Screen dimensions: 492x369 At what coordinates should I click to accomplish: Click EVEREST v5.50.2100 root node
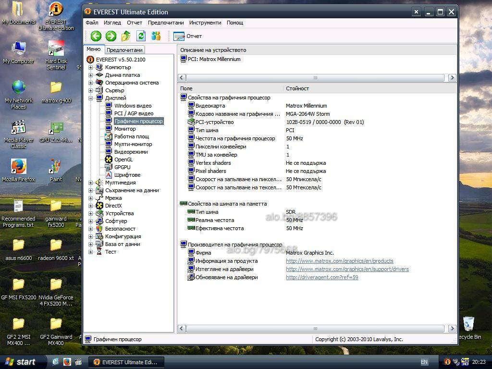point(121,60)
